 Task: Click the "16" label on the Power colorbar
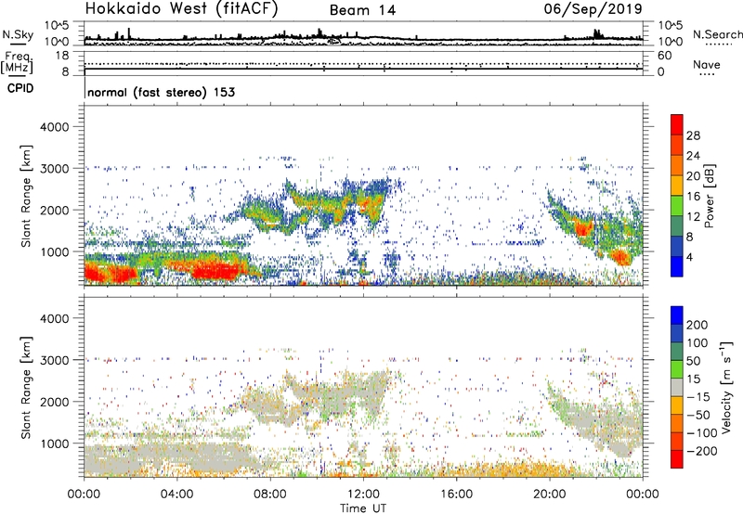(x=693, y=196)
